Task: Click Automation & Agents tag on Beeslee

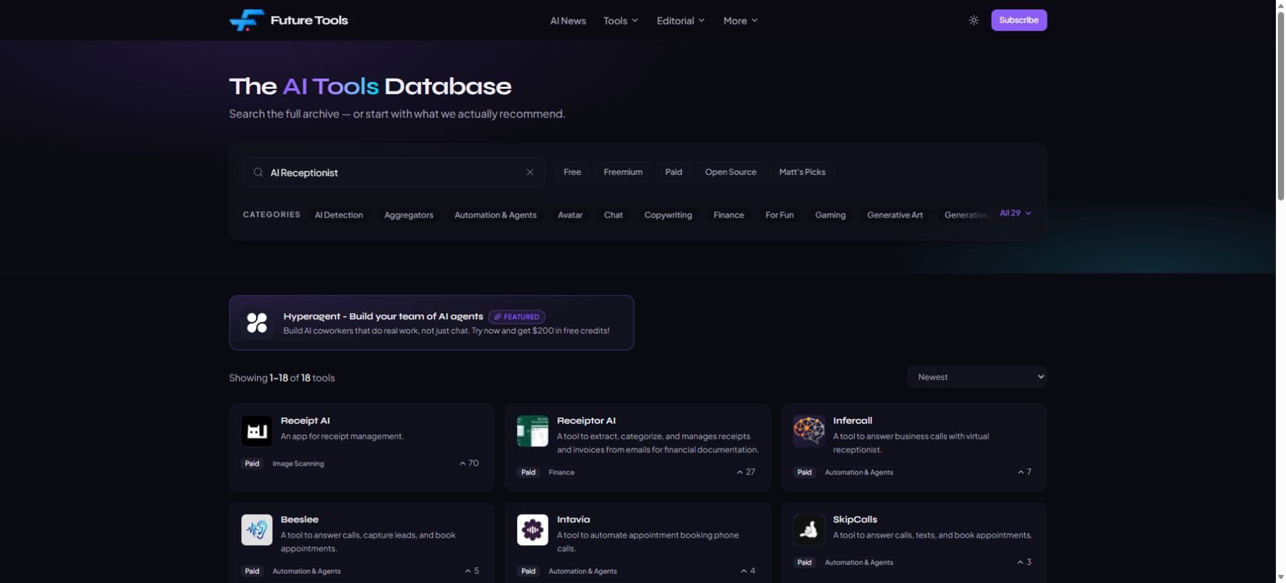Action: (x=306, y=571)
